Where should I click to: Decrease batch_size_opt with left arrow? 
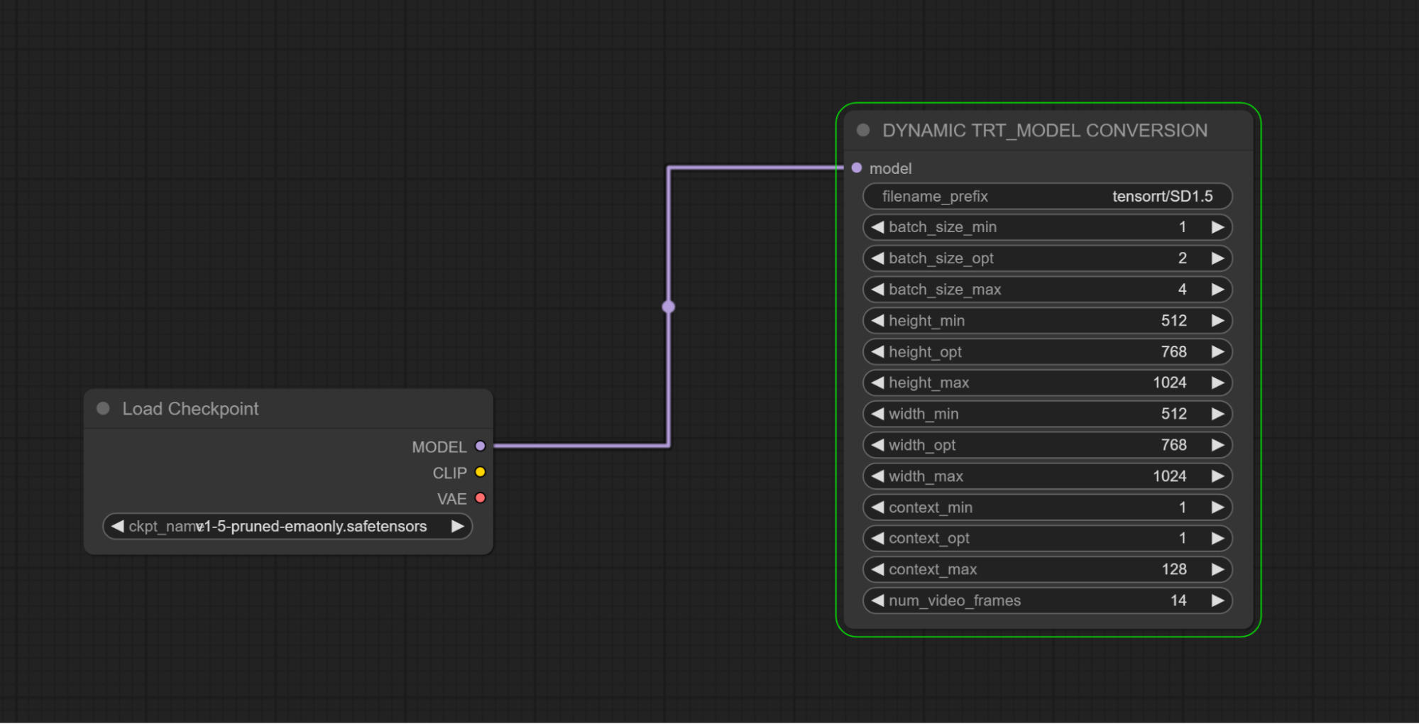(877, 258)
